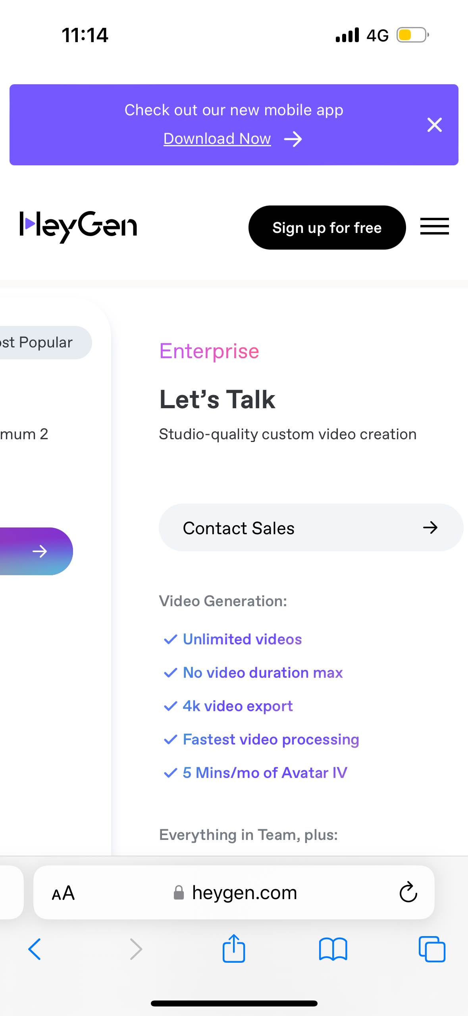This screenshot has height=1016, width=468.
Task: Tap the gradient arrow button on left card
Action: pyautogui.click(x=39, y=551)
